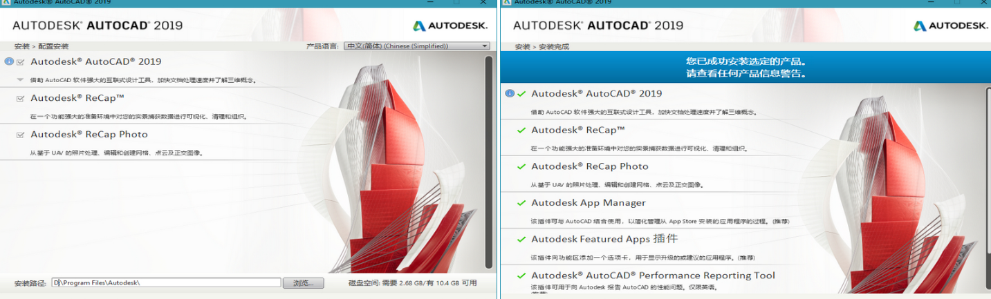Uncheck the Autodesk AutoCAD 2019 checkbox

21,62
